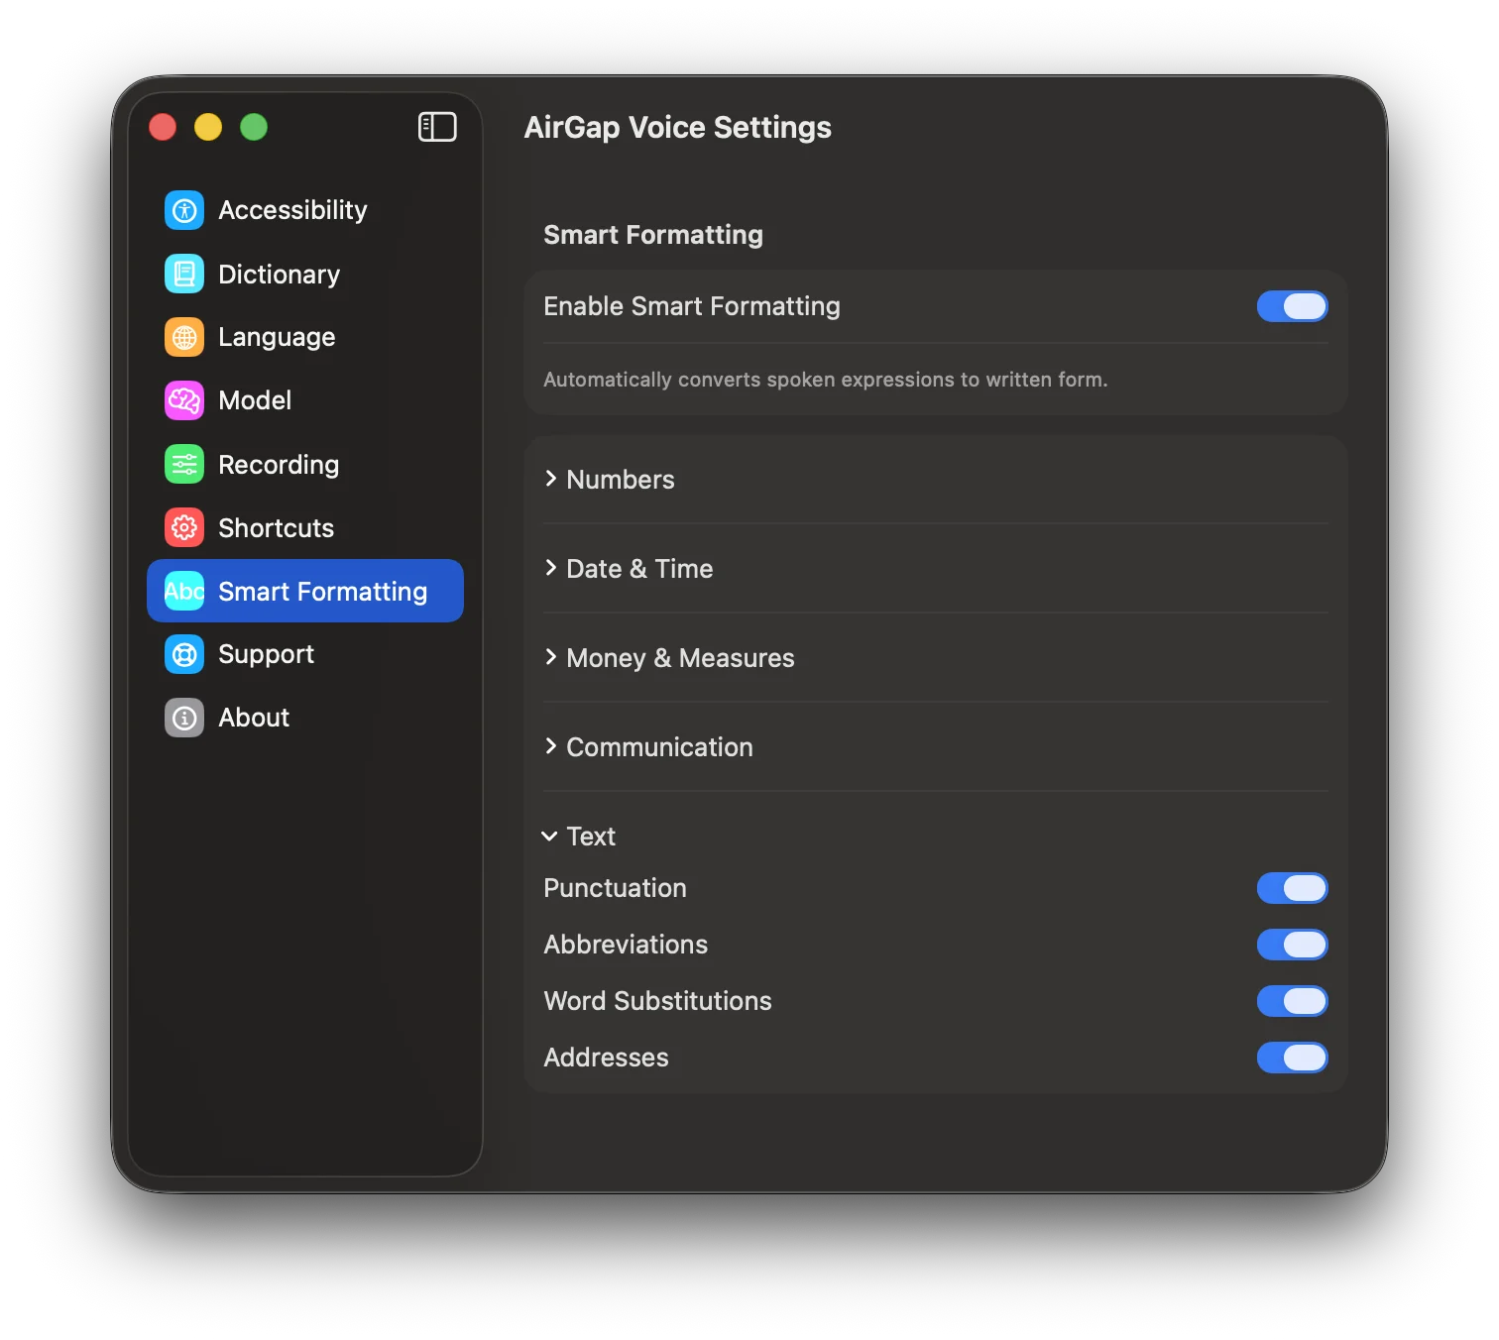The width and height of the screenshot is (1499, 1340).
Task: Click the Dictionary book icon
Action: pyautogui.click(x=184, y=274)
